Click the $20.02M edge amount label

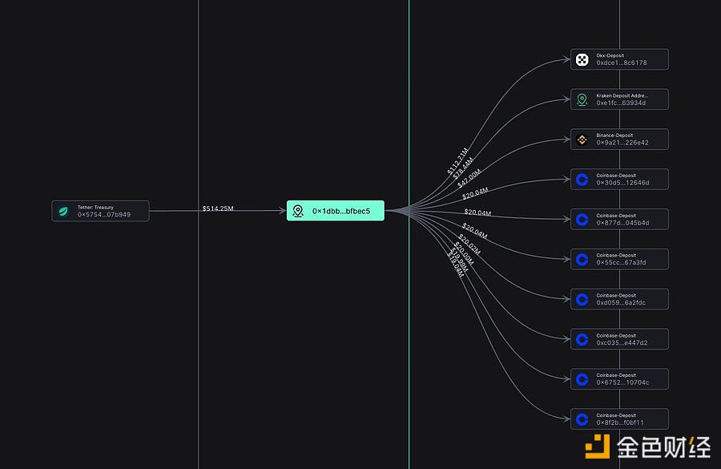pyautogui.click(x=469, y=245)
